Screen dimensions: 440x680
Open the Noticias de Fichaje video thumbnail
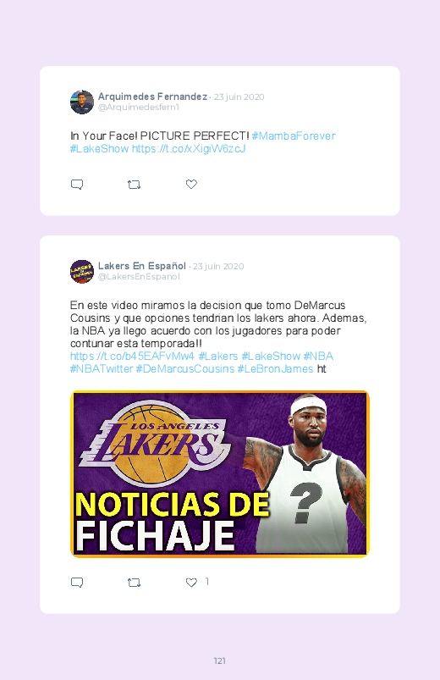click(x=220, y=474)
